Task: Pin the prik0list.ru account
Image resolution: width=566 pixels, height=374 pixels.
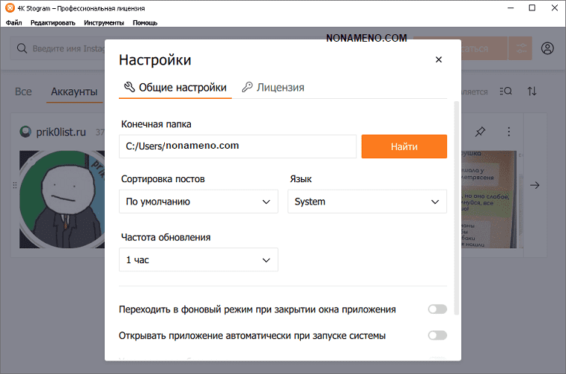Action: coord(480,132)
